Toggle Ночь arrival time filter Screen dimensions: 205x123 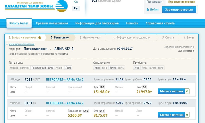pos(161,68)
